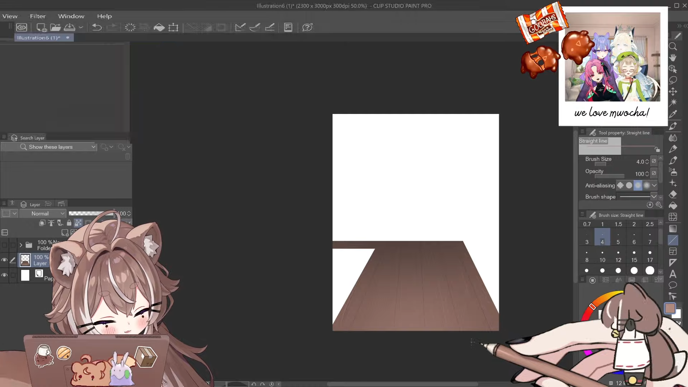This screenshot has height=387, width=688.
Task: Choose brush size 10 preset
Action: click(602, 256)
